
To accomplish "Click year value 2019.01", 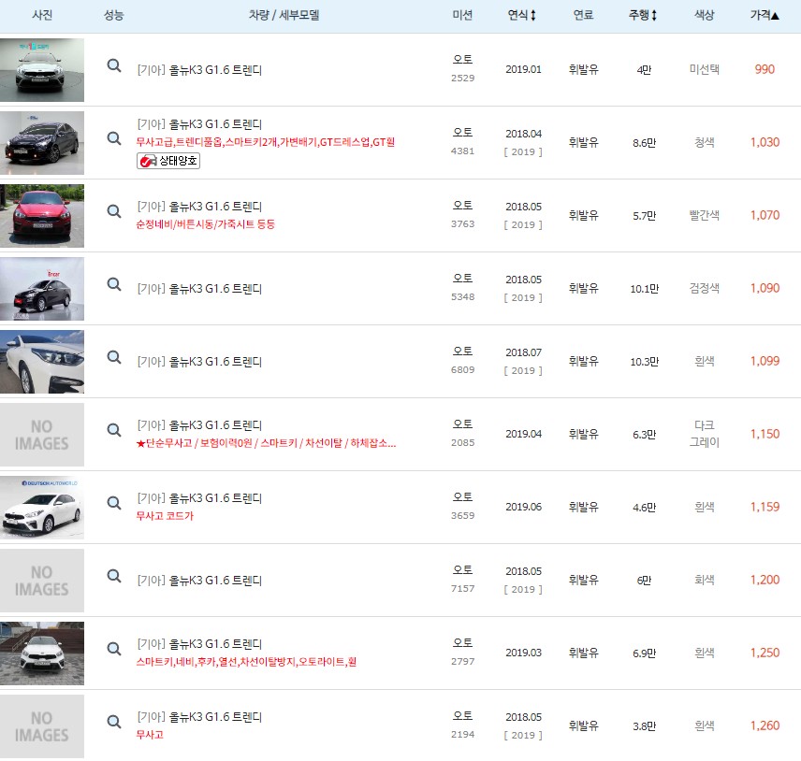I will point(523,69).
